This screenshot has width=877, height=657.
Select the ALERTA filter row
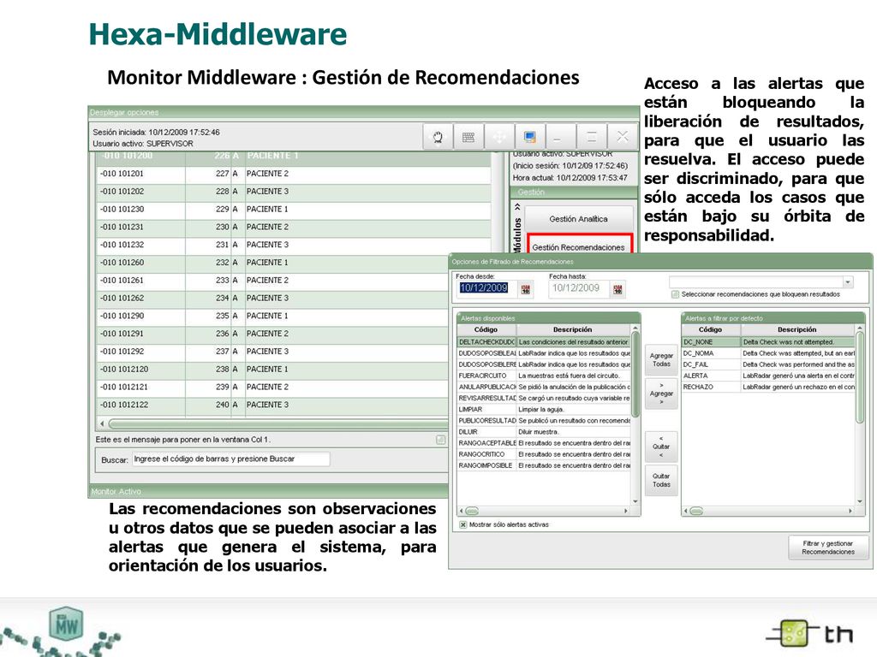[768, 376]
